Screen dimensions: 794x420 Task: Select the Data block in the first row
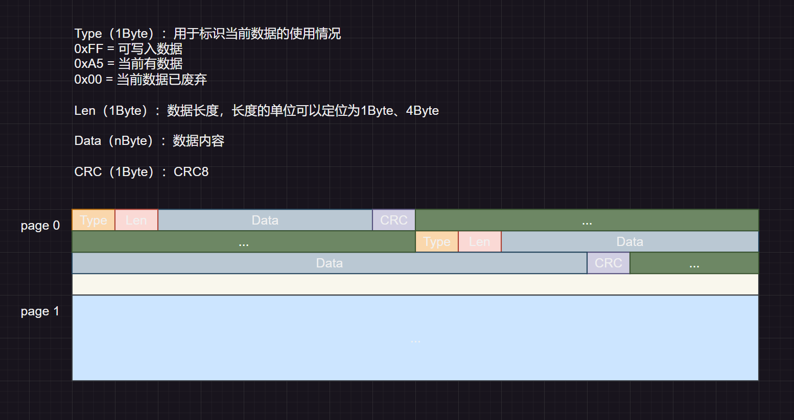point(265,220)
